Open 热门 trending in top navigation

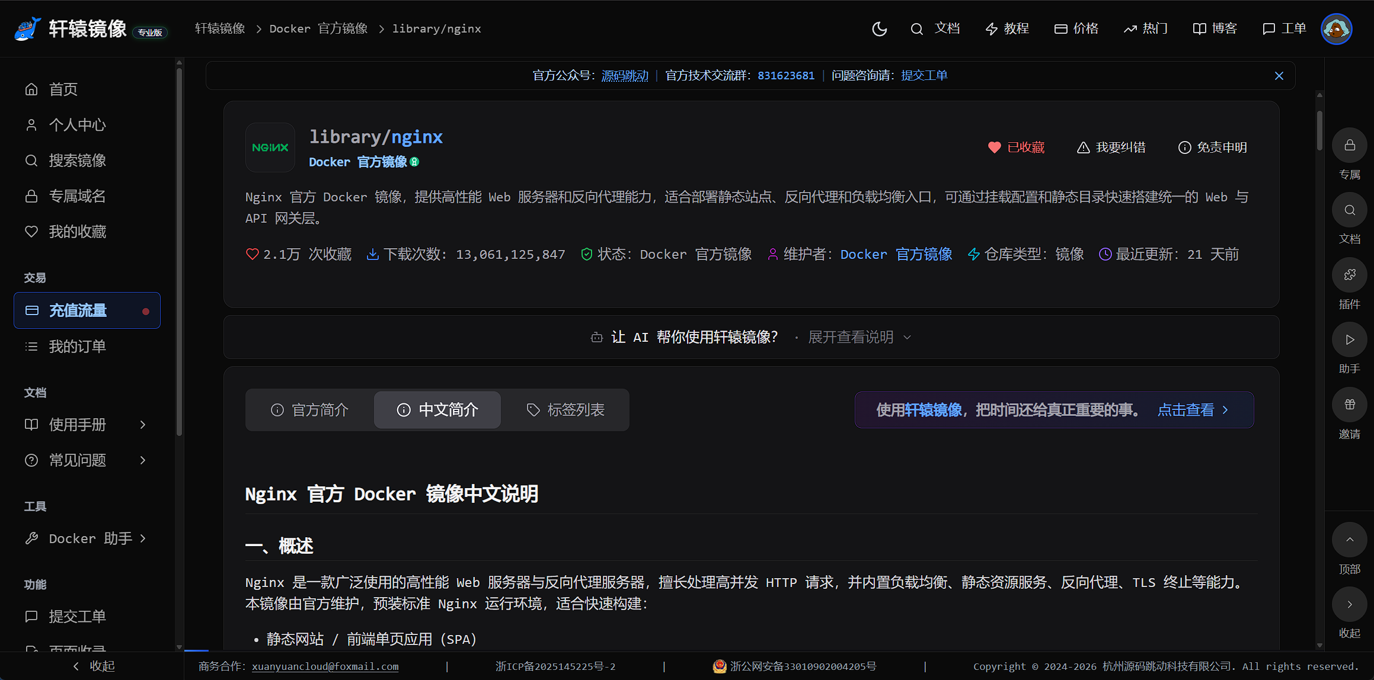click(x=1146, y=28)
